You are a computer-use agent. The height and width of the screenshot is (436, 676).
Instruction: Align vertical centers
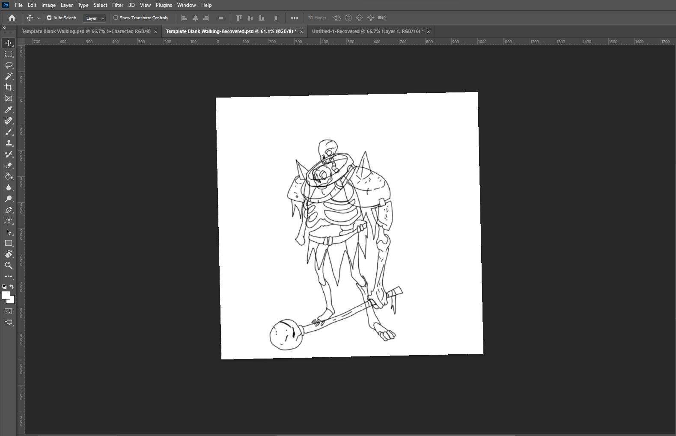(250, 18)
